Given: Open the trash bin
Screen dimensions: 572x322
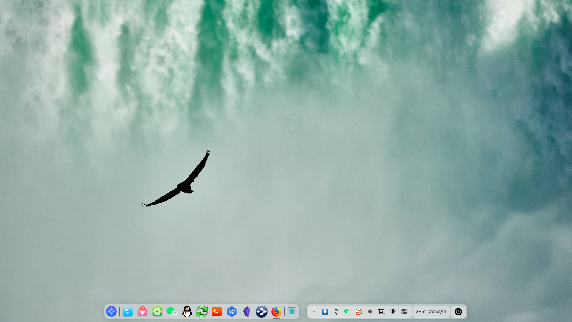Looking at the screenshot, I should pyautogui.click(x=292, y=312).
